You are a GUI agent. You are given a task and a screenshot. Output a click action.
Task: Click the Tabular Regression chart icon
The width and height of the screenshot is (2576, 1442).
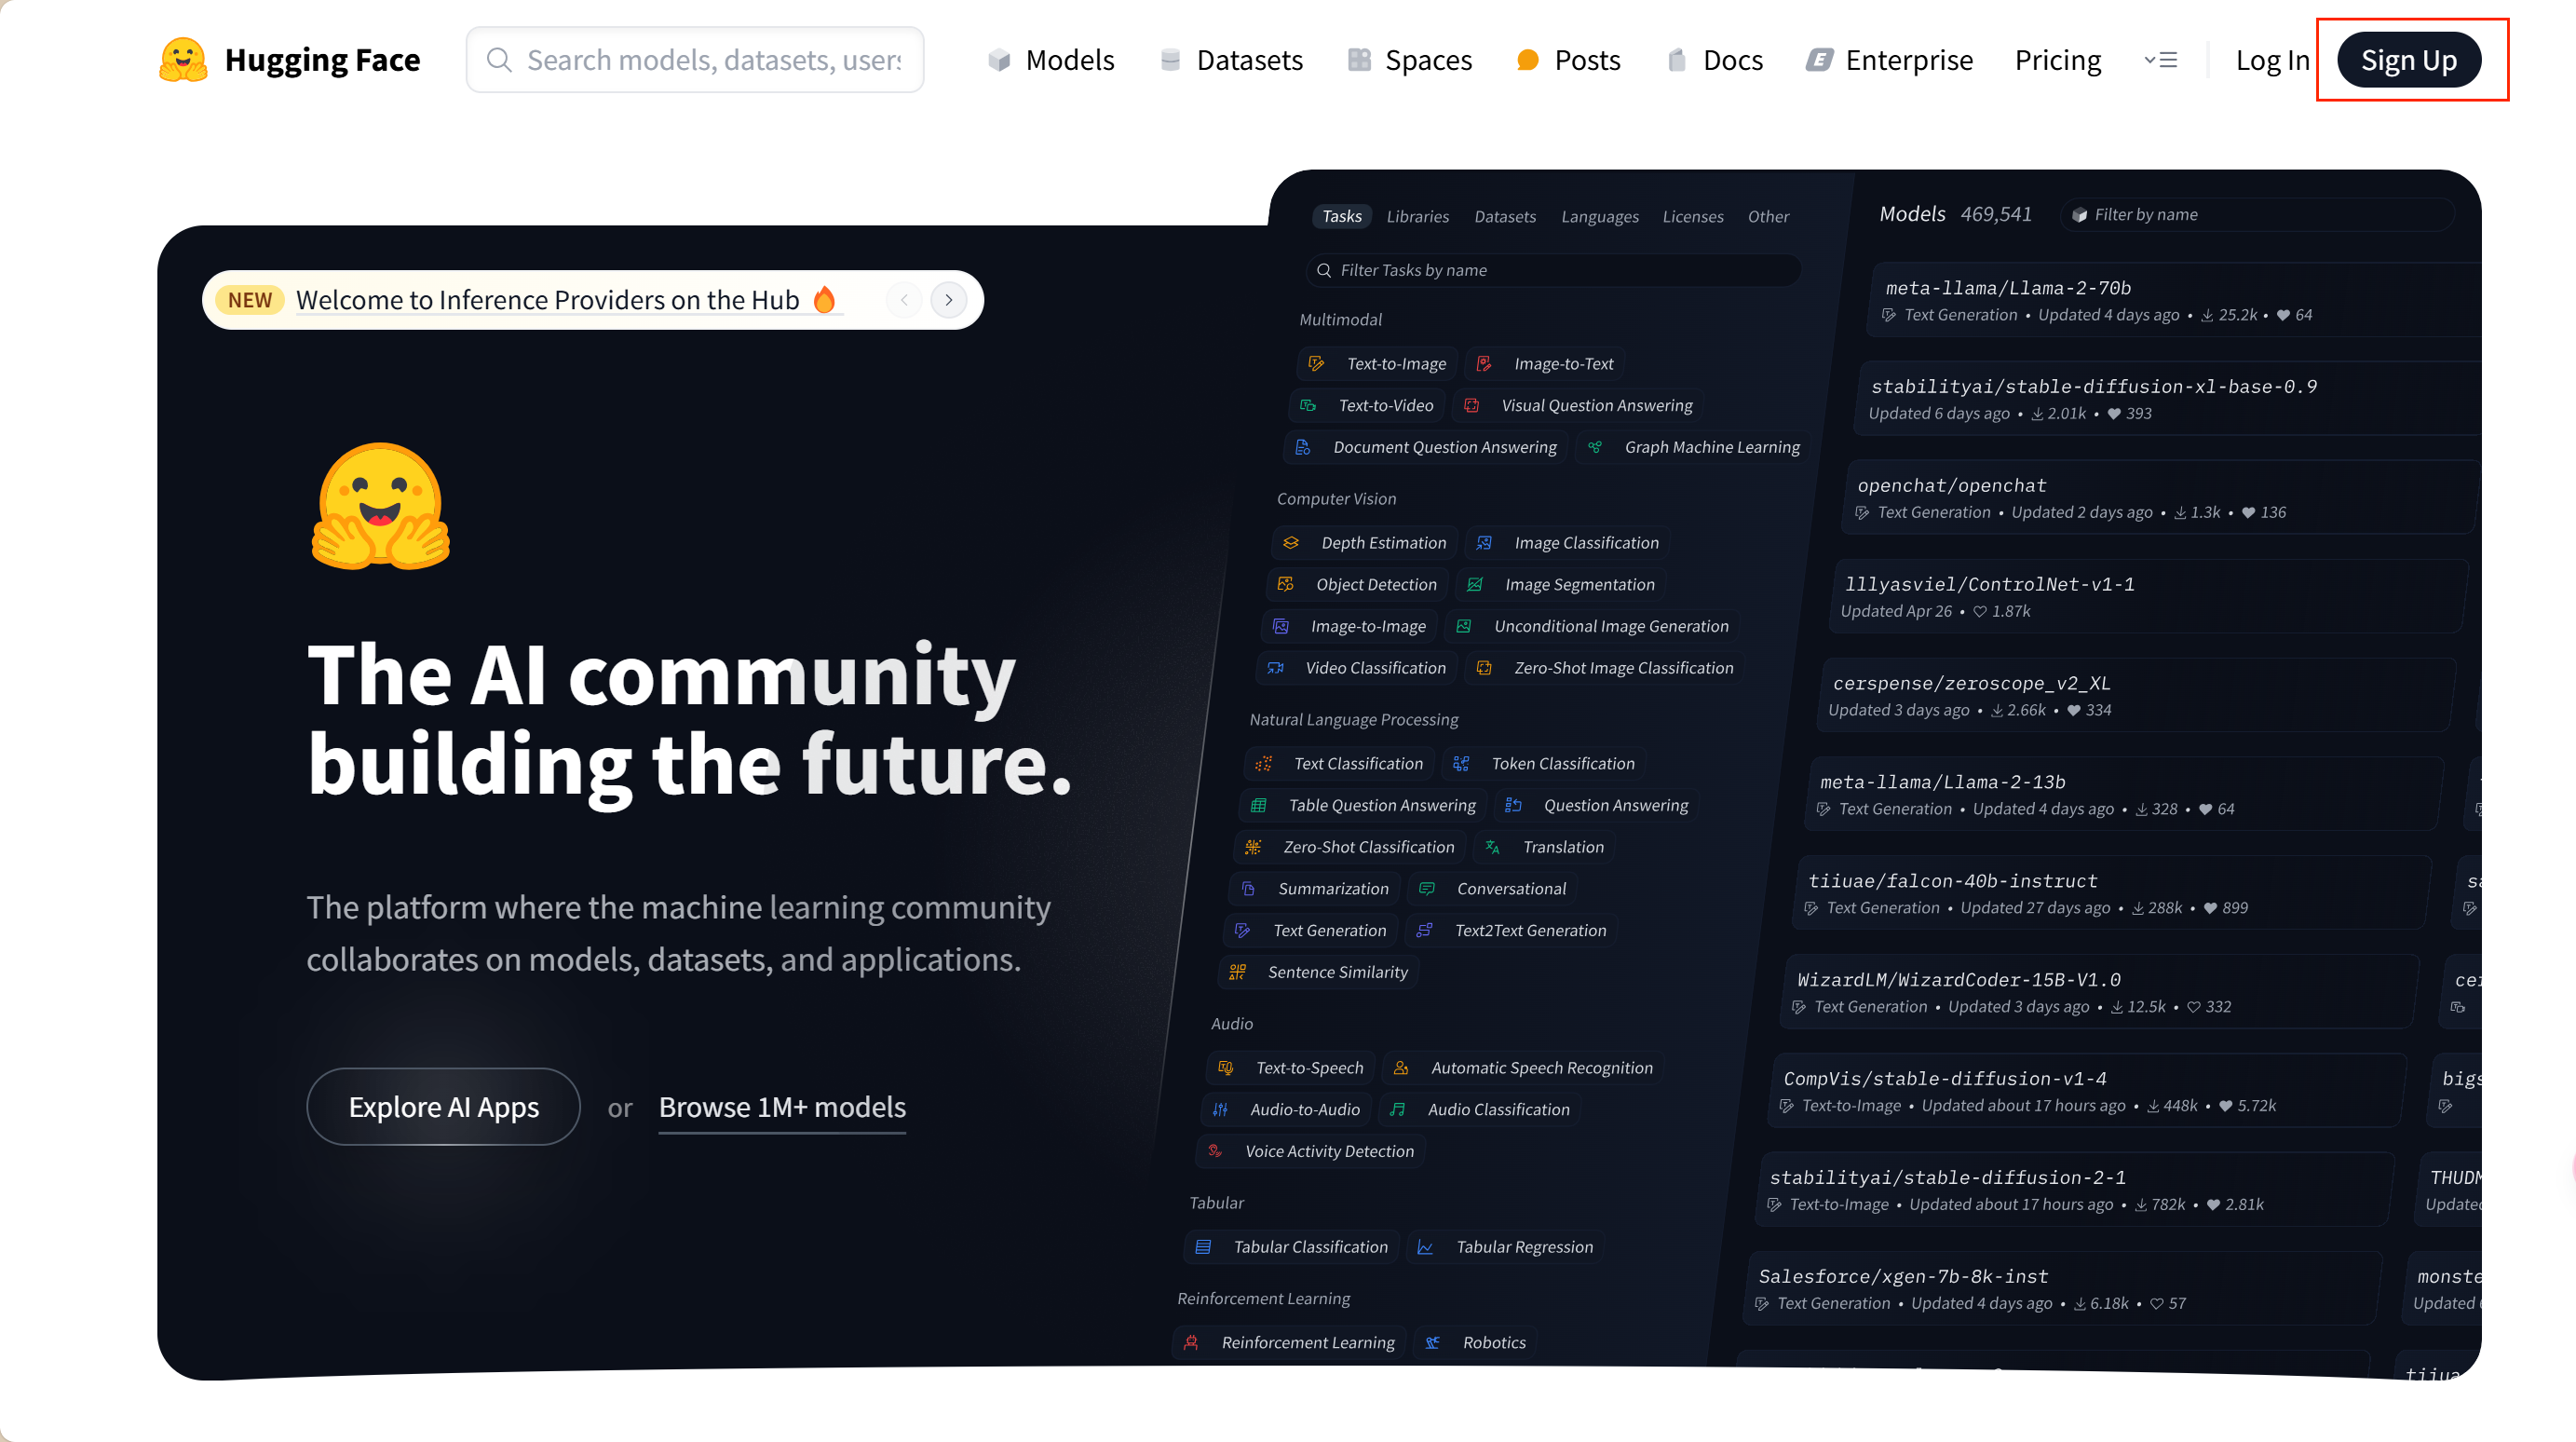(1426, 1248)
